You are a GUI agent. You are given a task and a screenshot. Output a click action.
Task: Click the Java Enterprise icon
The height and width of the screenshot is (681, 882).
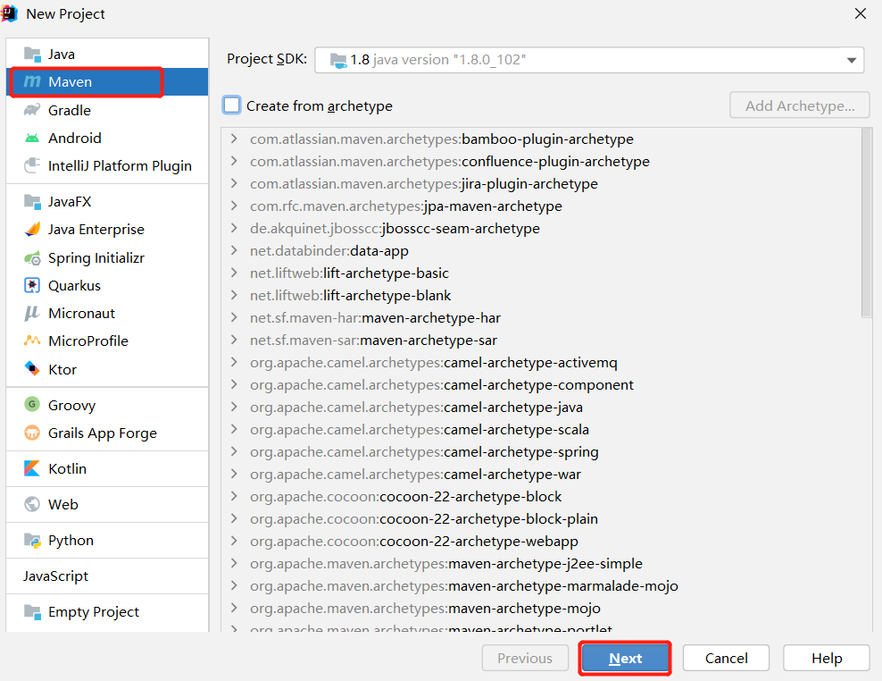point(33,230)
